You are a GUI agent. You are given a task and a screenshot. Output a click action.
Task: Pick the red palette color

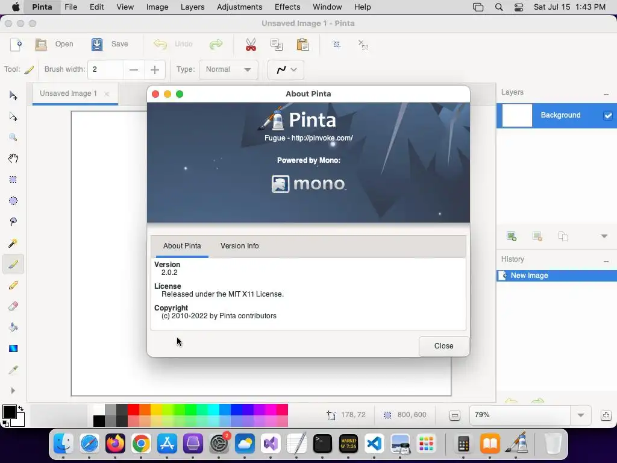pos(133,409)
